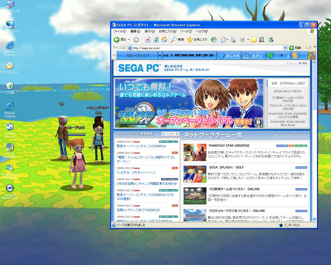Open Windows Media Player desktop icon
The width and height of the screenshot is (331, 265).
(10, 188)
